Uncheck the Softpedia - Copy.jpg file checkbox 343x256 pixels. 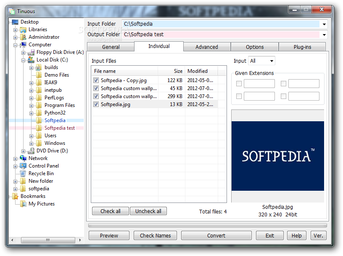pyautogui.click(x=96, y=80)
